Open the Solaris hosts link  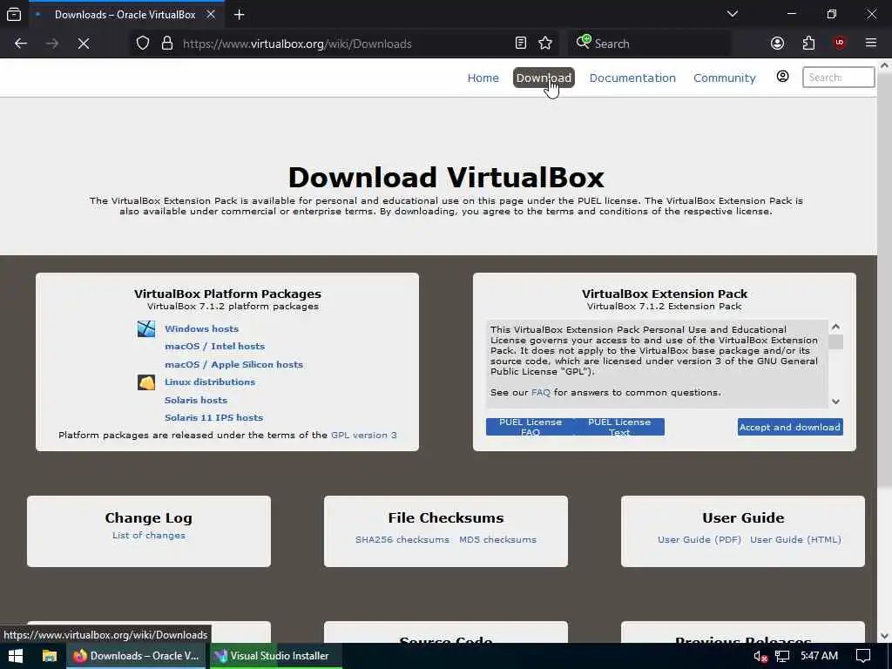pos(196,401)
